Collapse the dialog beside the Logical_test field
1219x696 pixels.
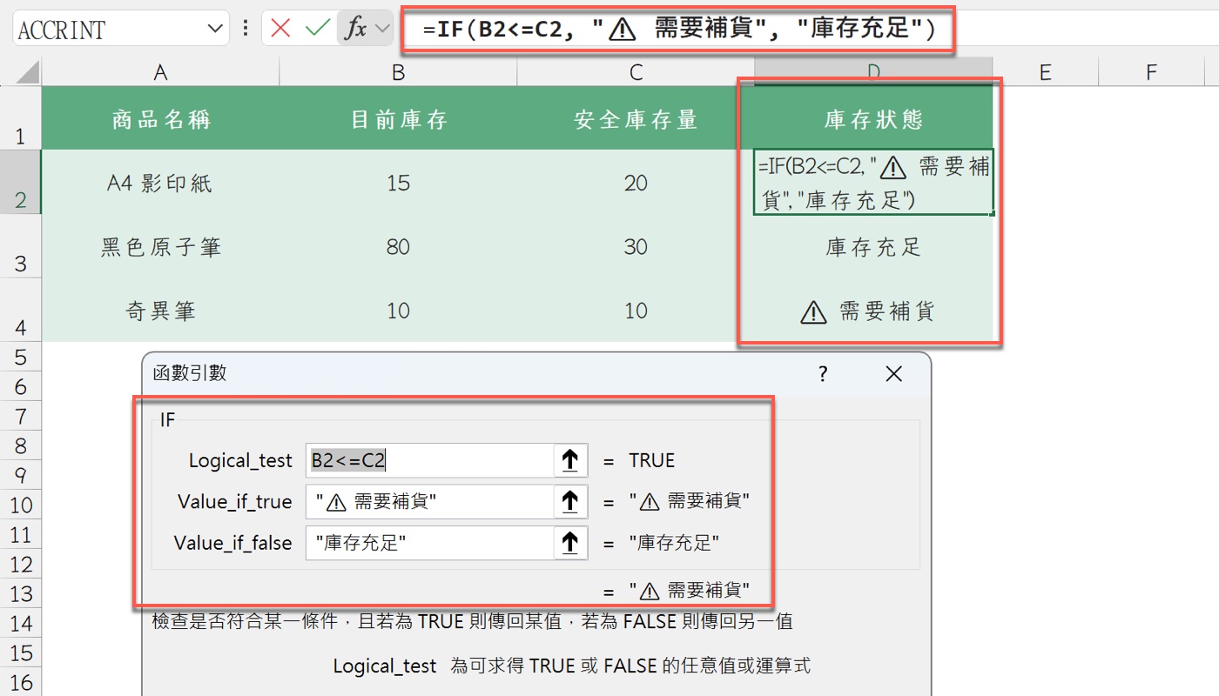click(x=571, y=460)
